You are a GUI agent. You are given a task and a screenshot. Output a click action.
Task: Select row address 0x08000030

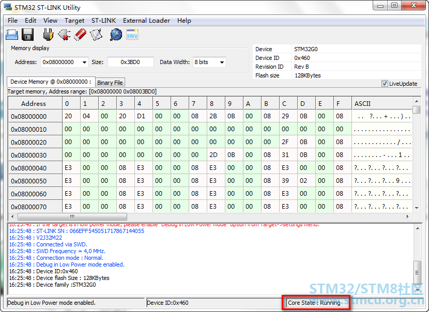35,155
